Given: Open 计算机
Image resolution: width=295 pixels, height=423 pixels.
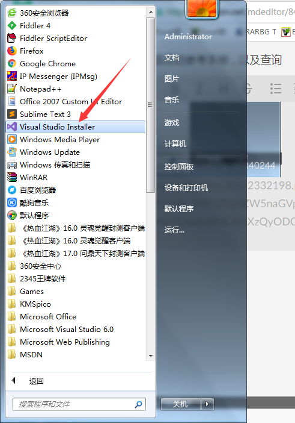Looking at the screenshot, I should (x=175, y=143).
